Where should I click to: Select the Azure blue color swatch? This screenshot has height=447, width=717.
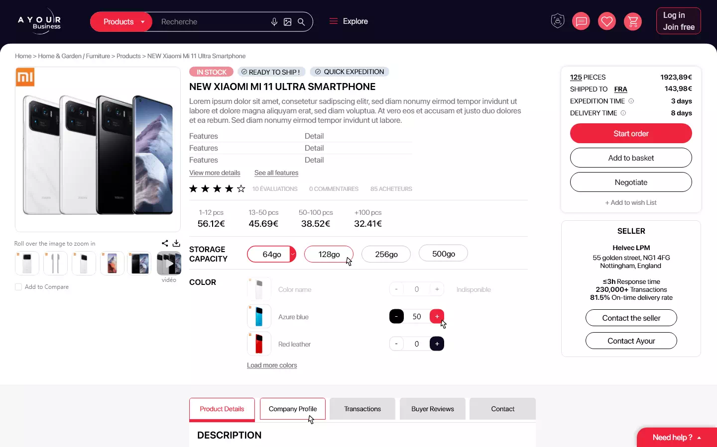(259, 317)
